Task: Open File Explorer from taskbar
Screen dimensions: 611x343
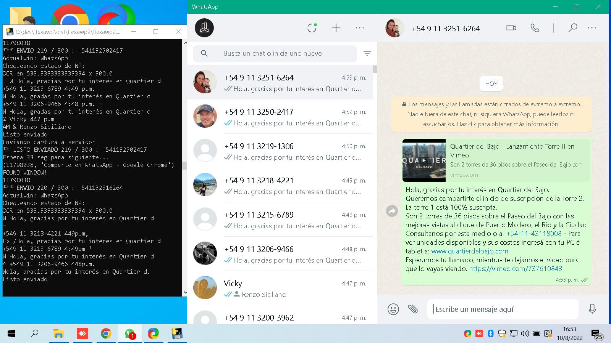Action: [58, 334]
